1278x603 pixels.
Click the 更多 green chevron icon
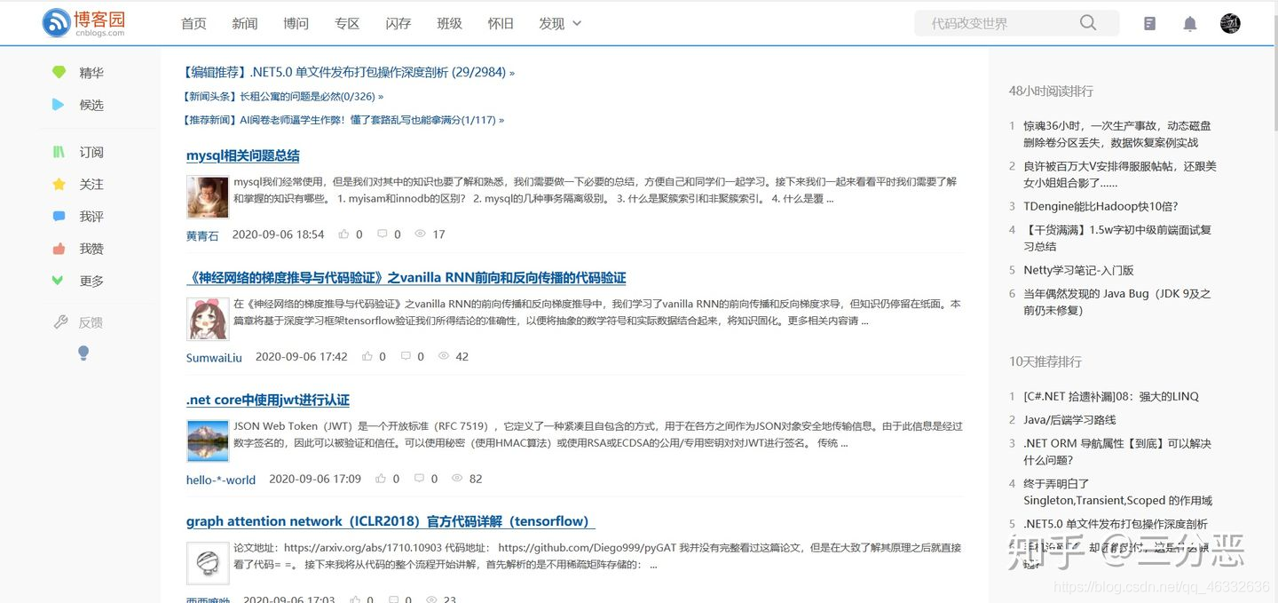[x=59, y=281]
